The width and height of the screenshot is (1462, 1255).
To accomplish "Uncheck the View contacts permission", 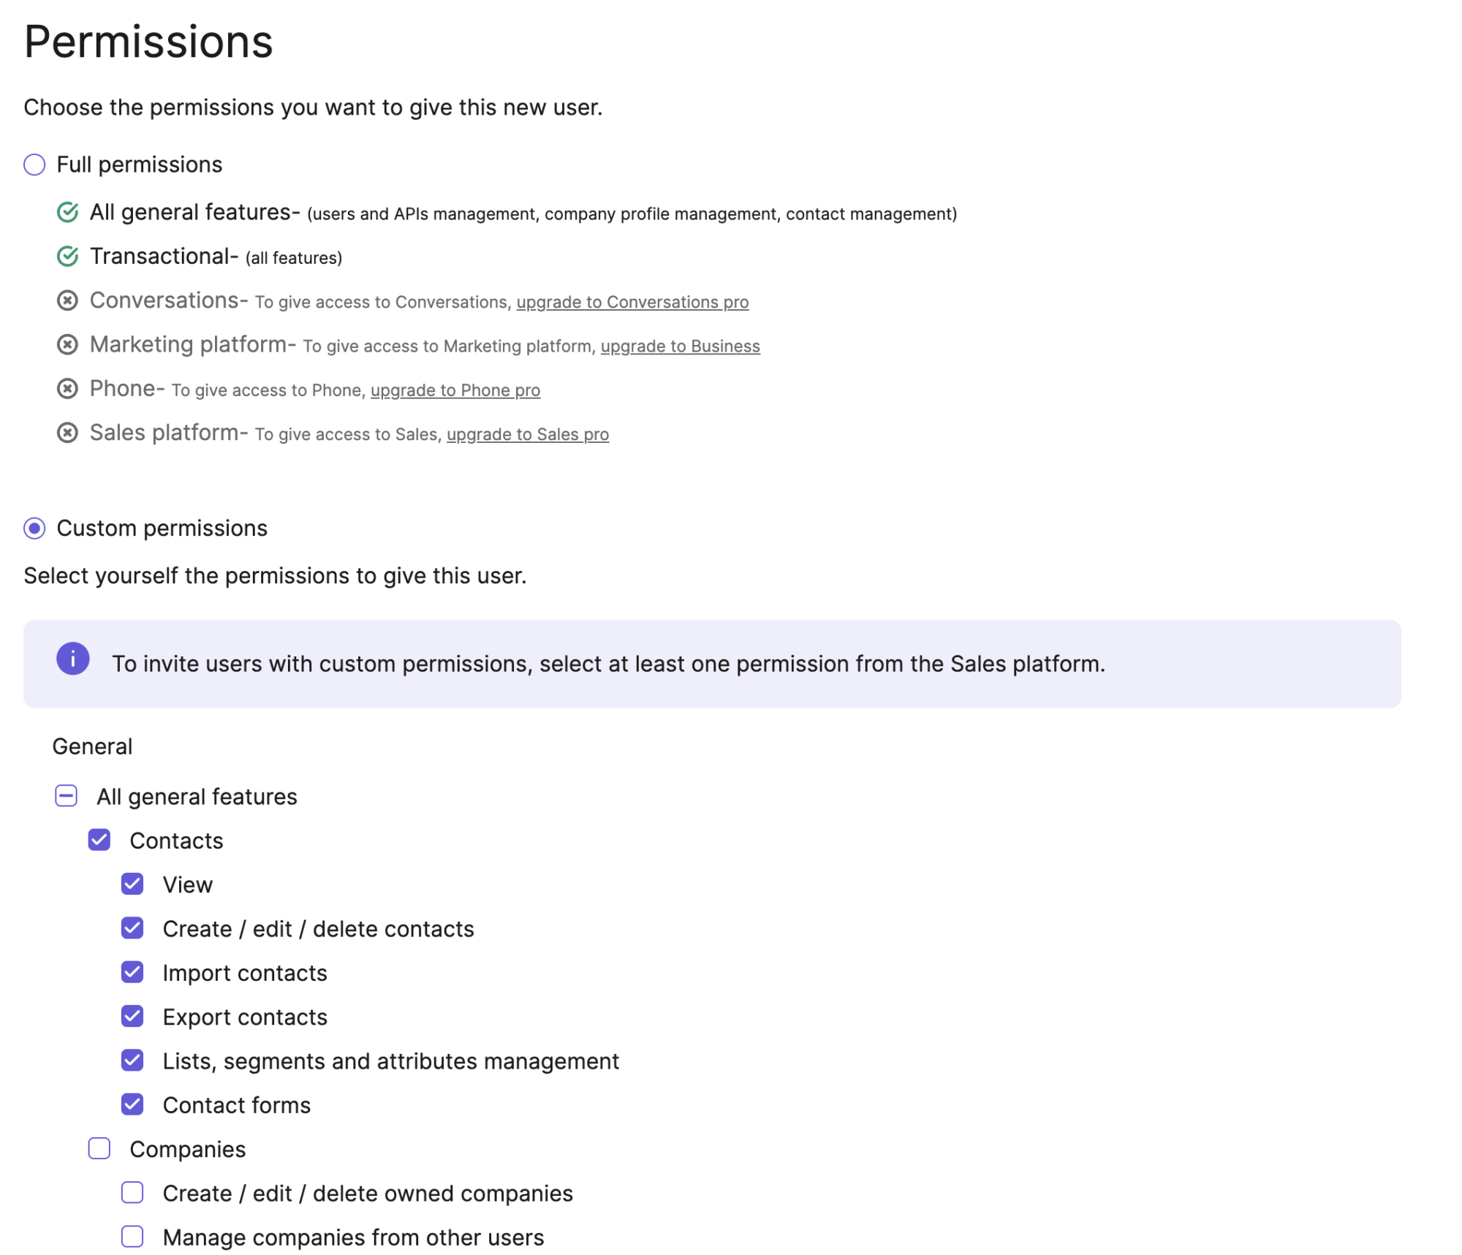I will [x=132, y=884].
